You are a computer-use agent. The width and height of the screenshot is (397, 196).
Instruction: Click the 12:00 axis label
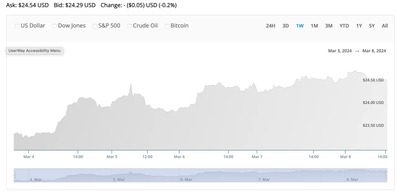click(x=147, y=157)
